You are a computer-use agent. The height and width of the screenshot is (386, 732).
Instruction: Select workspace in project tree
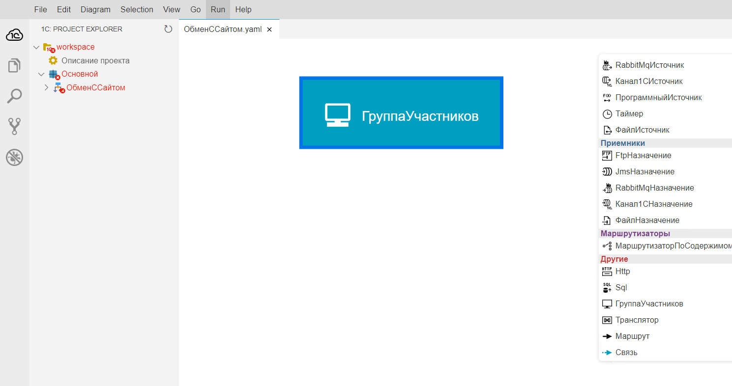point(76,47)
